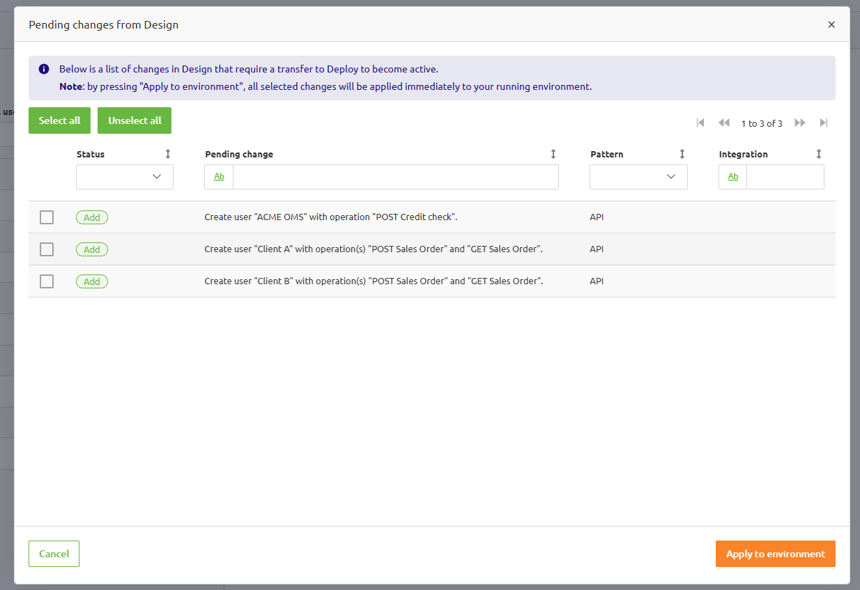The image size is (860, 590).
Task: Go to first page of pending changes
Action: (700, 123)
